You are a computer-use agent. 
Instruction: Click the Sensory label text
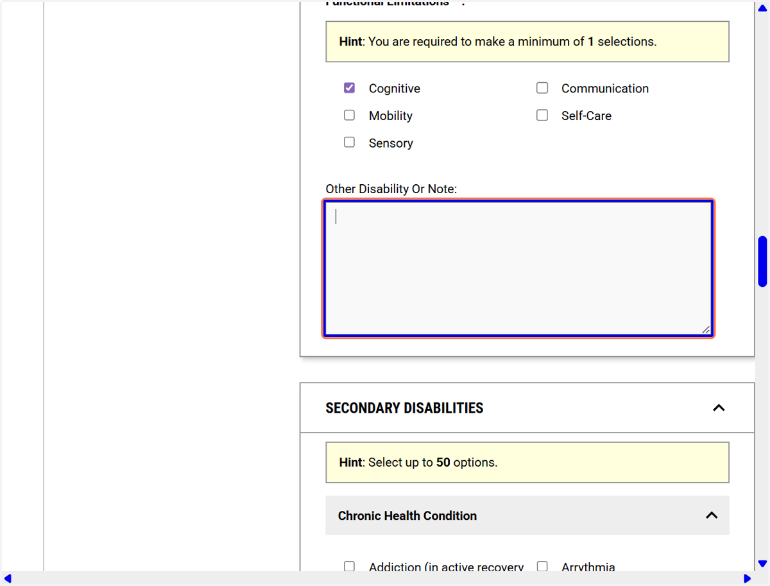point(391,143)
